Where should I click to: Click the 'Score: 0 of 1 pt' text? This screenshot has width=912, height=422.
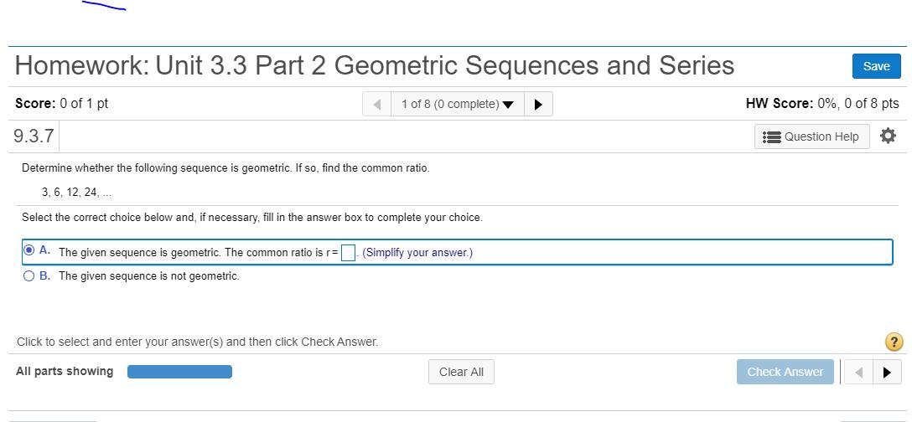click(x=61, y=104)
